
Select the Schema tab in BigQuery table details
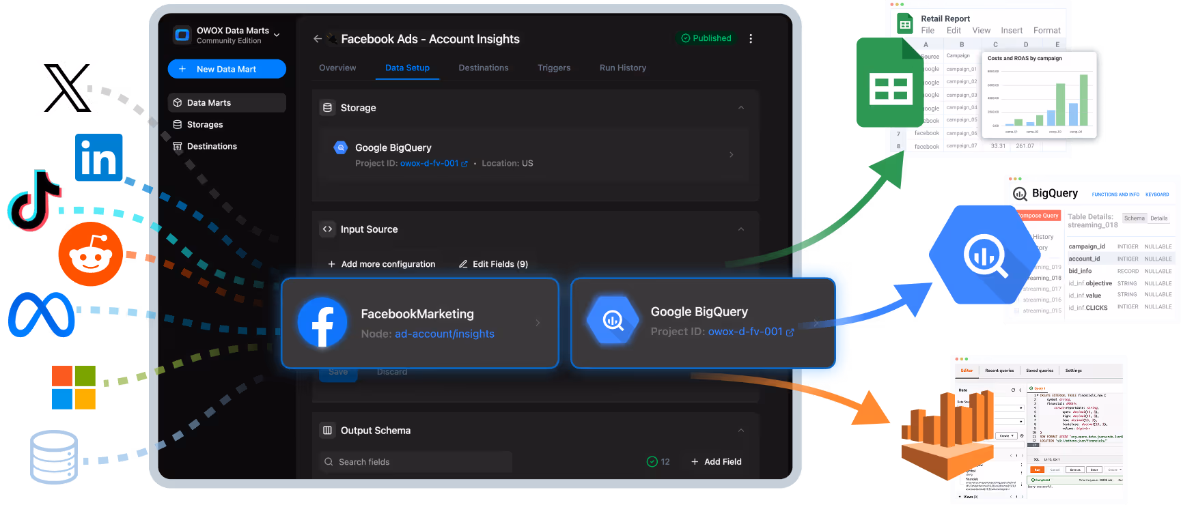1135,218
